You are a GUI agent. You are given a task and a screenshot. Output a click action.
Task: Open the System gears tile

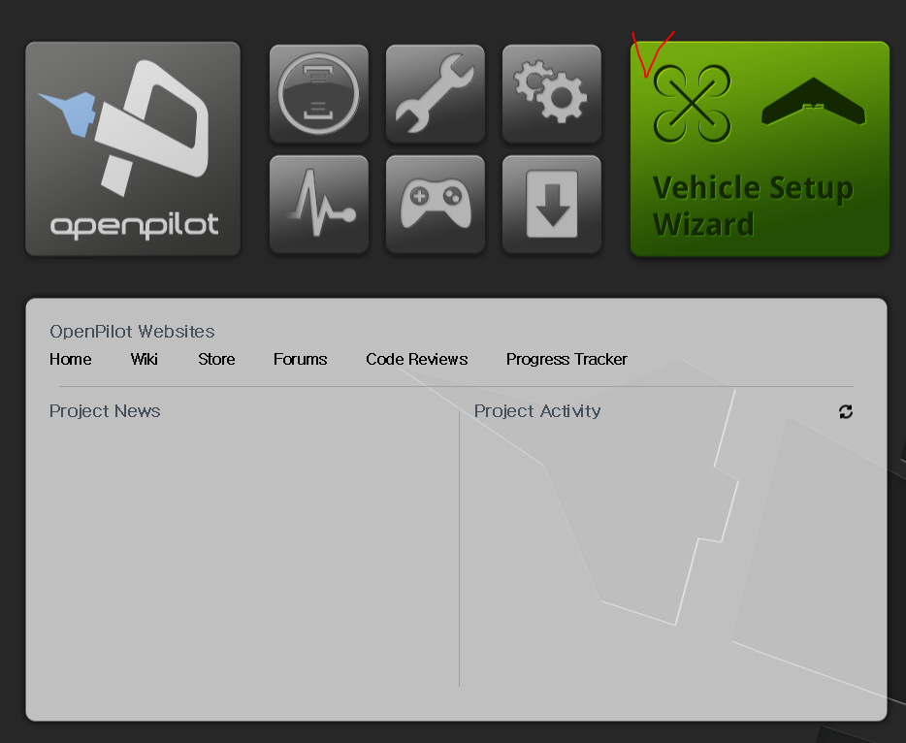tap(552, 93)
